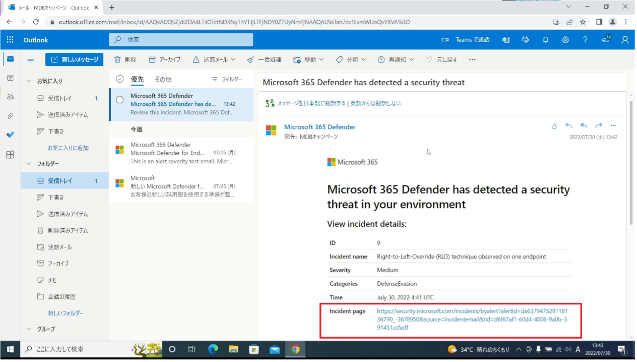Open the 07/25 Microsoft Defender for End... message
The height and width of the screenshot is (362, 637).
pos(182,153)
